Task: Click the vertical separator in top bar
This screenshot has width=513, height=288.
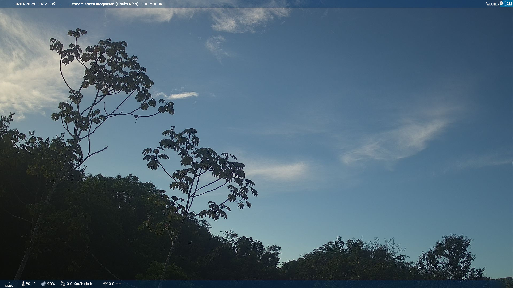Action: 61,4
